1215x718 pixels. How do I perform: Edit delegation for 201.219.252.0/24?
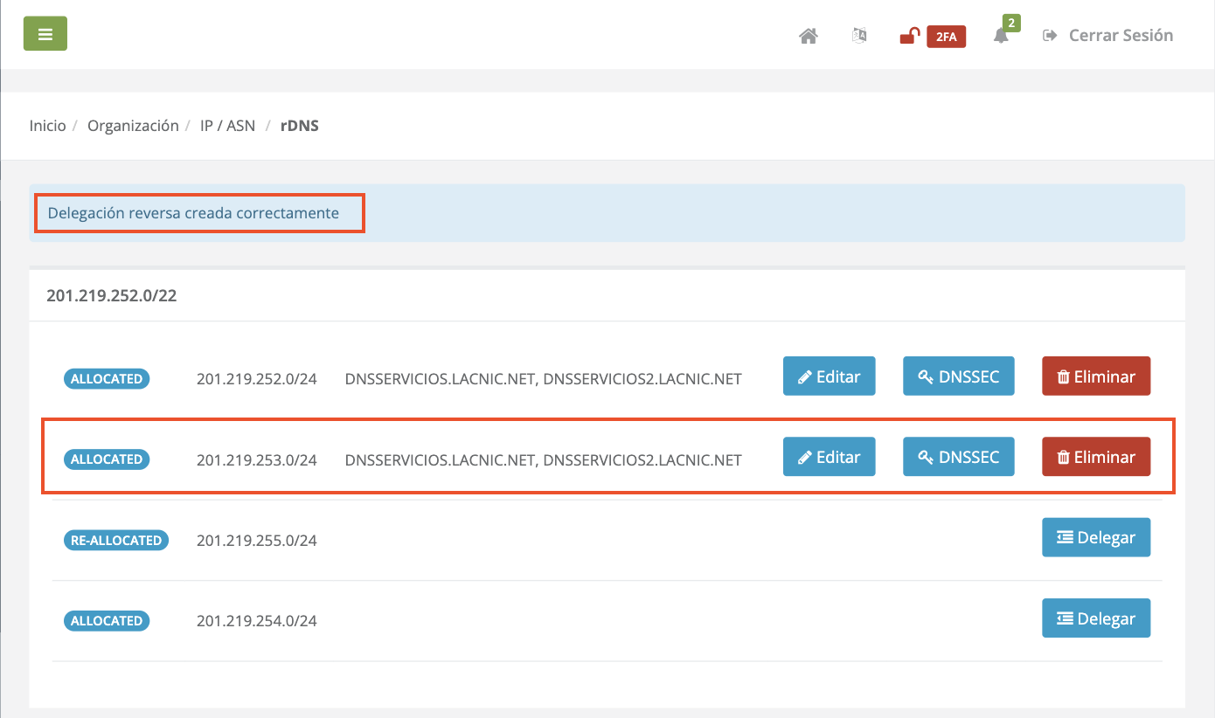tap(829, 376)
